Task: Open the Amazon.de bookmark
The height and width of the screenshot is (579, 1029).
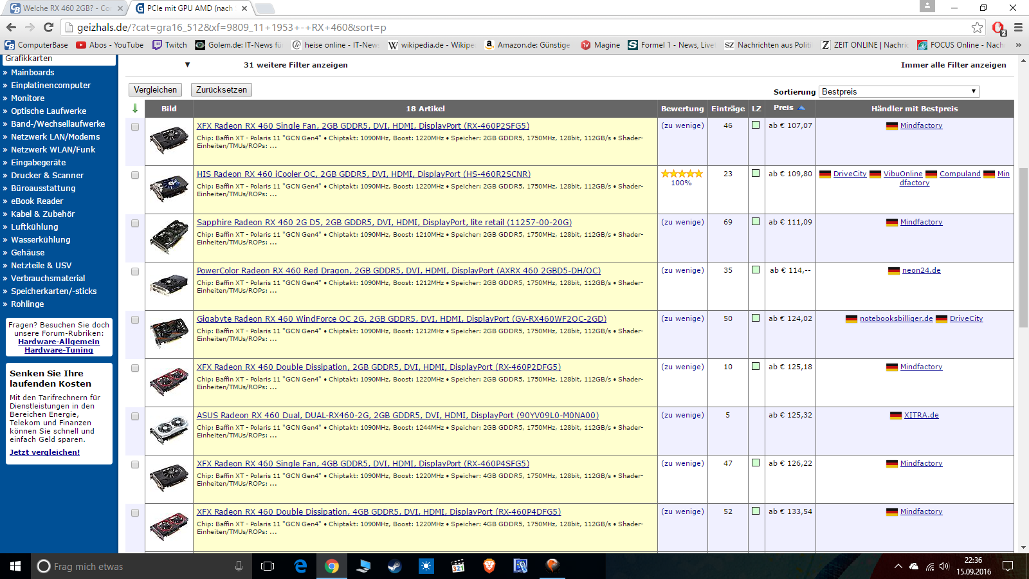Action: tap(527, 45)
